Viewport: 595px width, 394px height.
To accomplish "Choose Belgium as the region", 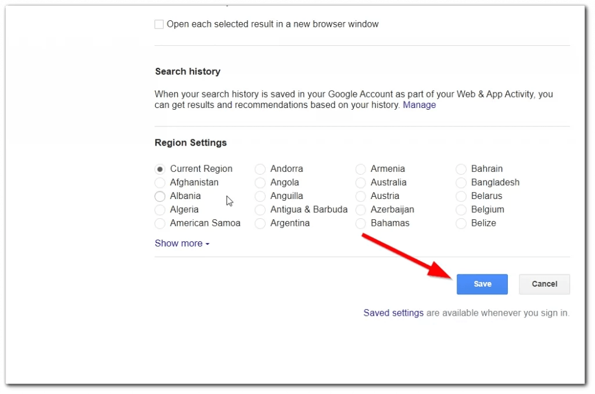I will coord(461,209).
